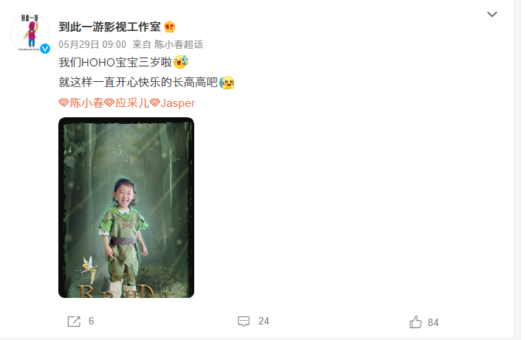The width and height of the screenshot is (525, 340).
Task: Click the repost count 6
Action: [91, 322]
